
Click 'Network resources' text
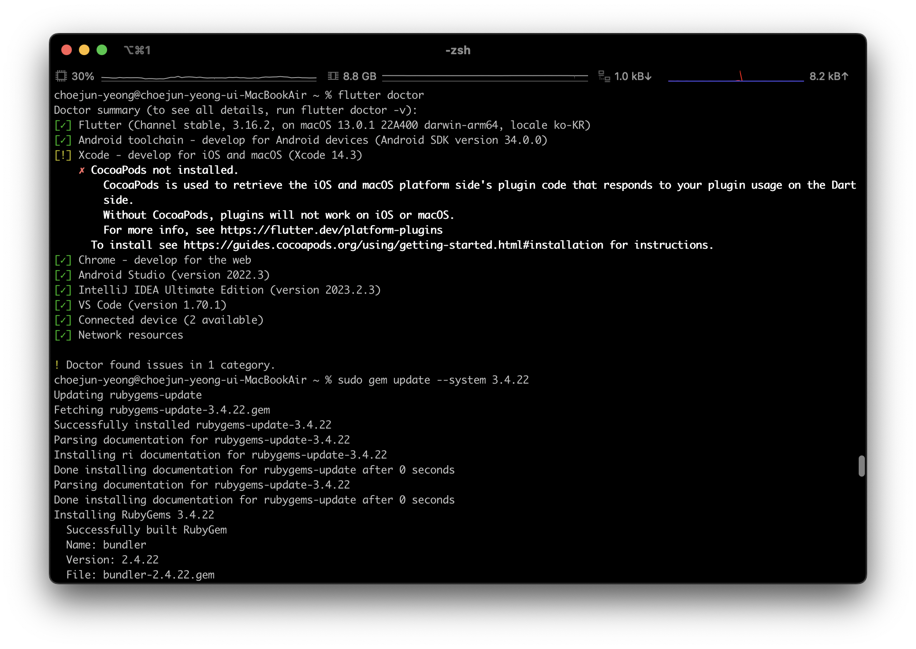click(131, 335)
